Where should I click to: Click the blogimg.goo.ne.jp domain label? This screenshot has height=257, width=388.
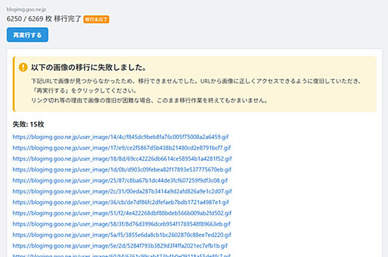click(26, 9)
